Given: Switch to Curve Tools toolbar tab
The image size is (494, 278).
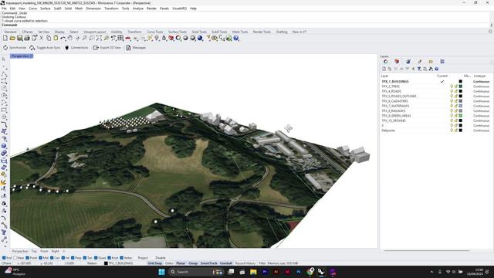Looking at the screenshot, I should [155, 32].
